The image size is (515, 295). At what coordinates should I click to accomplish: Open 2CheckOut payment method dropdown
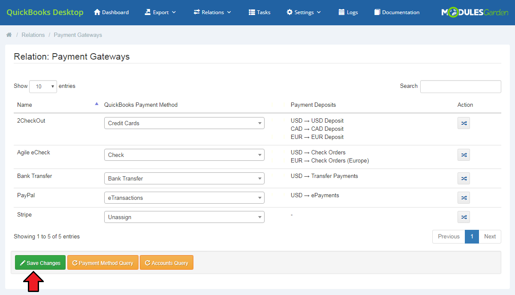tap(184, 123)
